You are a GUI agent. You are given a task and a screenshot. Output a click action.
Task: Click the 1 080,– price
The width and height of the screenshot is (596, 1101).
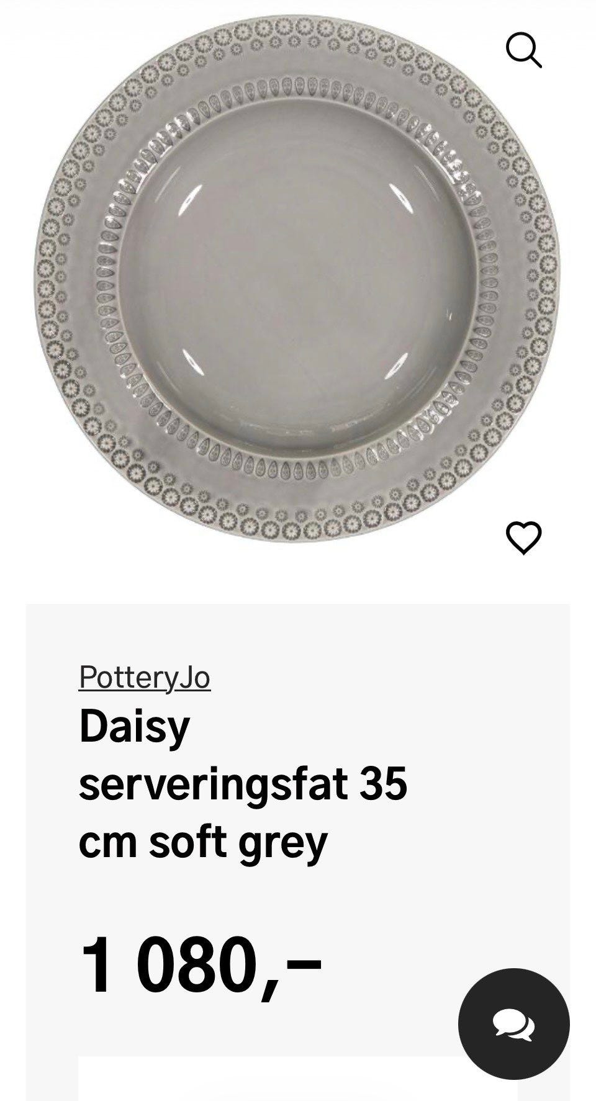click(x=201, y=966)
